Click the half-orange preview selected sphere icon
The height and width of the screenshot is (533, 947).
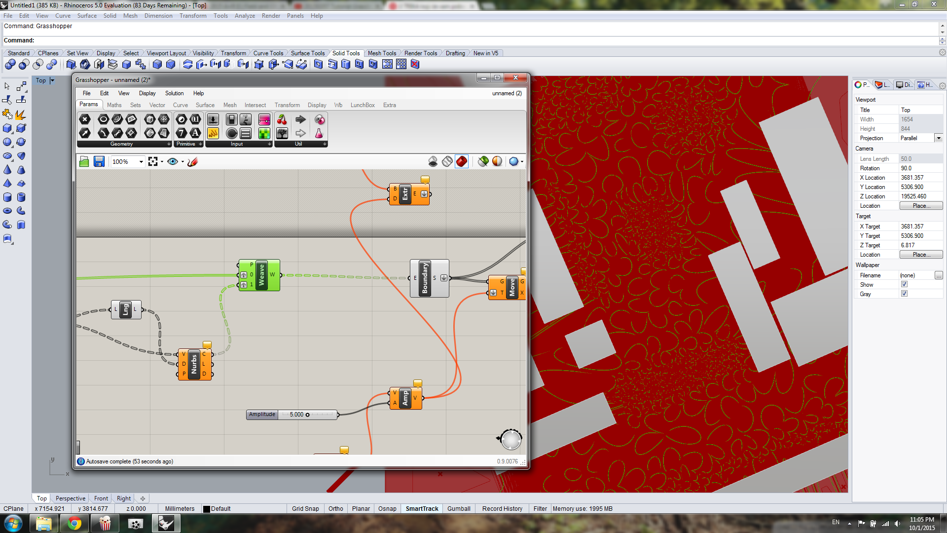(497, 161)
